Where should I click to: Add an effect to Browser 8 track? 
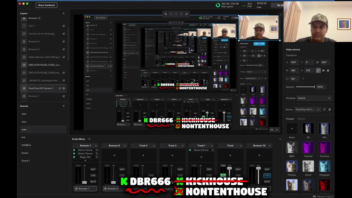coord(114,155)
